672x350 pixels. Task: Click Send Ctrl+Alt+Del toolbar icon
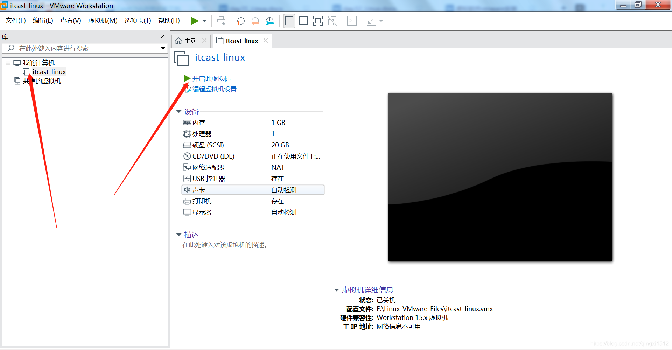coord(221,21)
